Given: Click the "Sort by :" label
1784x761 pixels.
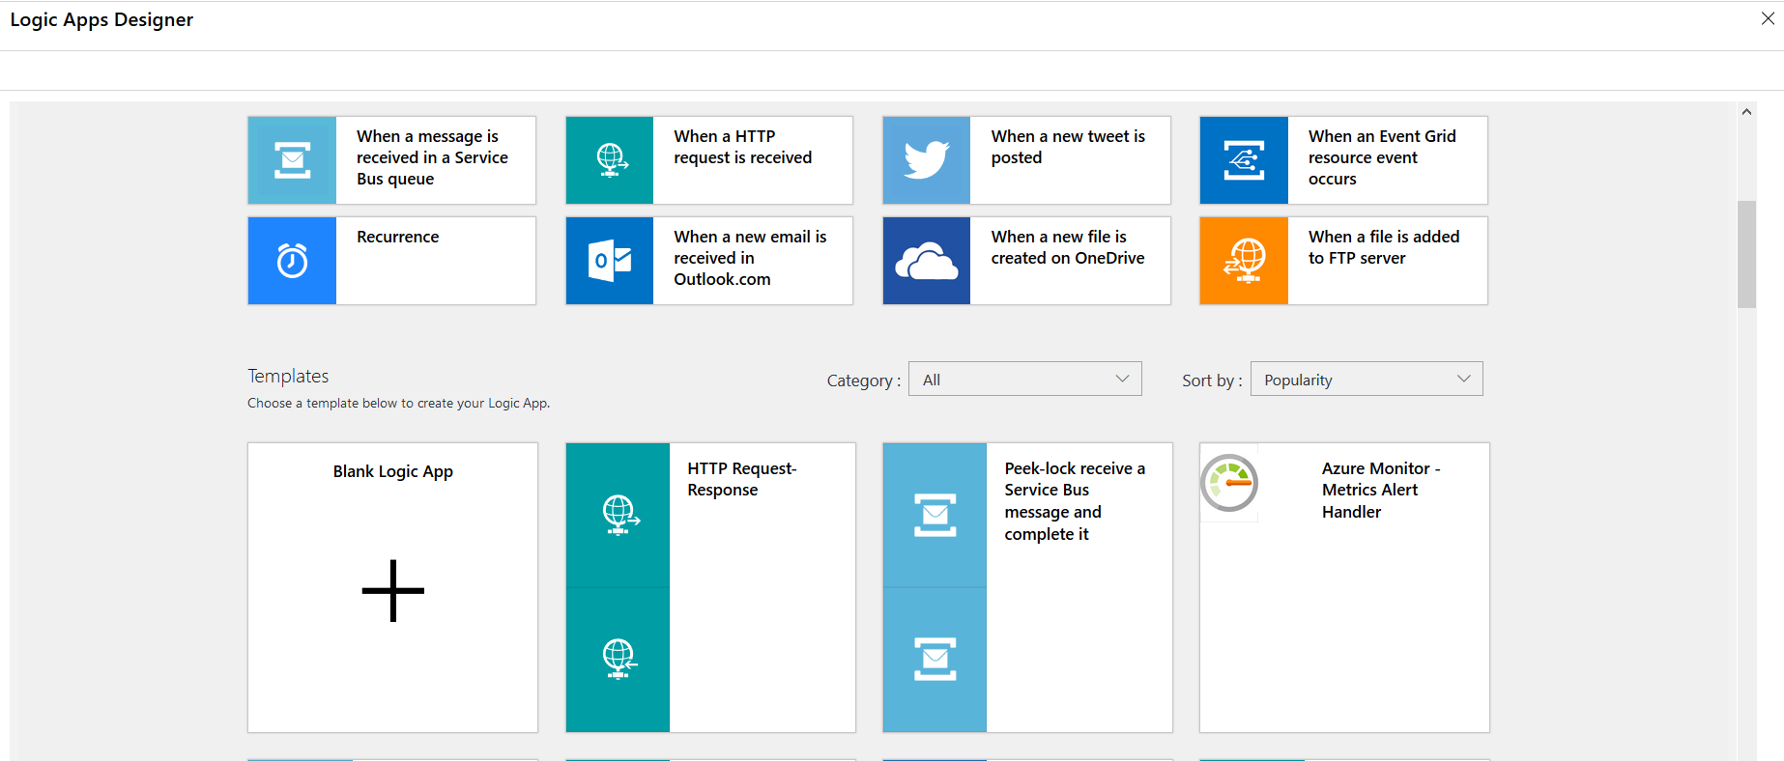Looking at the screenshot, I should 1212,380.
